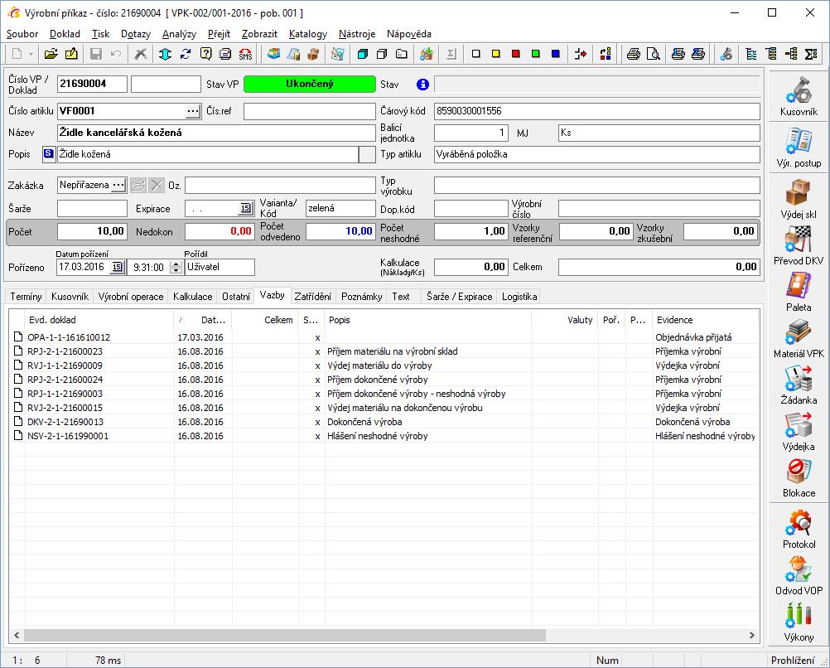Switch to the Kusovník tab
This screenshot has width=830, height=668.
coord(70,297)
